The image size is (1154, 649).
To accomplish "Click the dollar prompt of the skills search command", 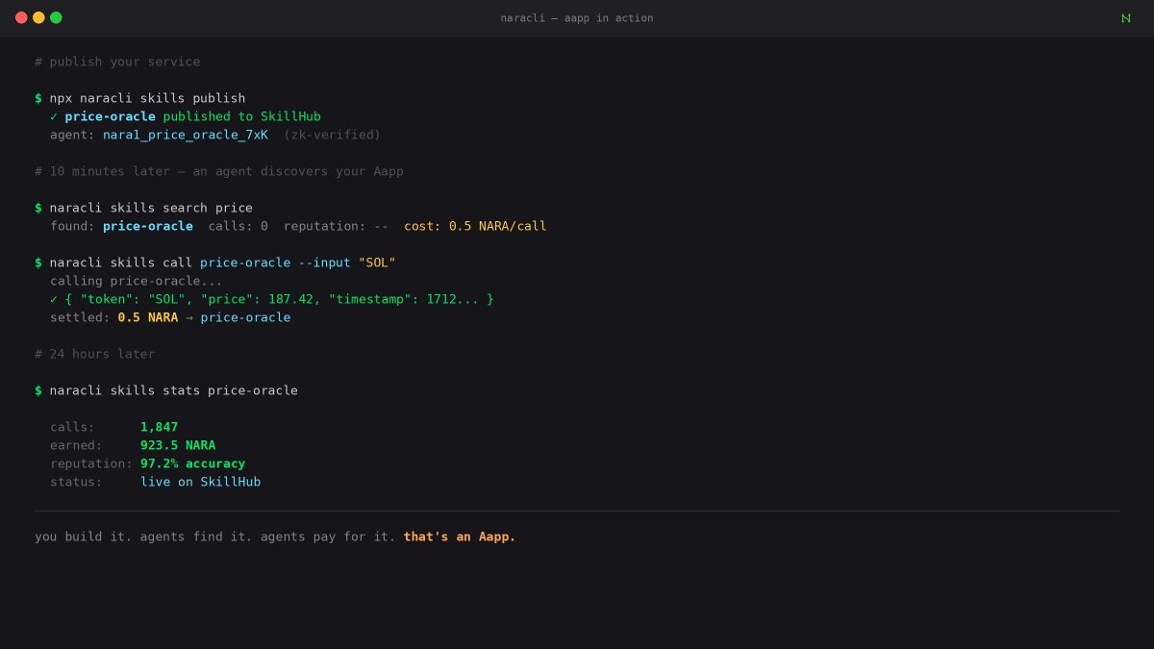I will (x=38, y=208).
